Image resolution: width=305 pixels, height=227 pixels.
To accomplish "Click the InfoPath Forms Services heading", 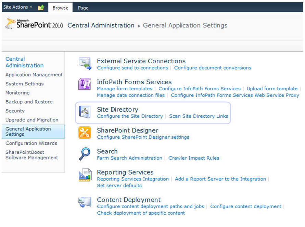I will coord(134,82).
